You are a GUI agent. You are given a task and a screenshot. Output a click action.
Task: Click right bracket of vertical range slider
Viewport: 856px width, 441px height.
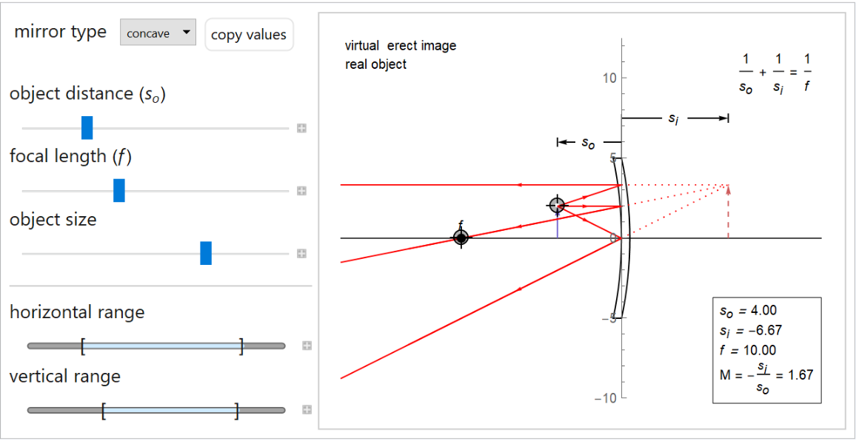(x=236, y=410)
